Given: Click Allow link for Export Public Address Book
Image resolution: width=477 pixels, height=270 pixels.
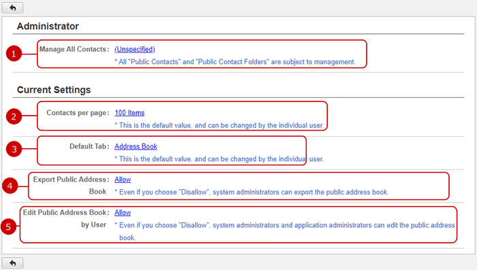Looking at the screenshot, I should 123,180.
